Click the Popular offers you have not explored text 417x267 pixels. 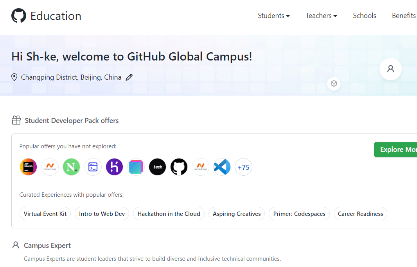68,146
